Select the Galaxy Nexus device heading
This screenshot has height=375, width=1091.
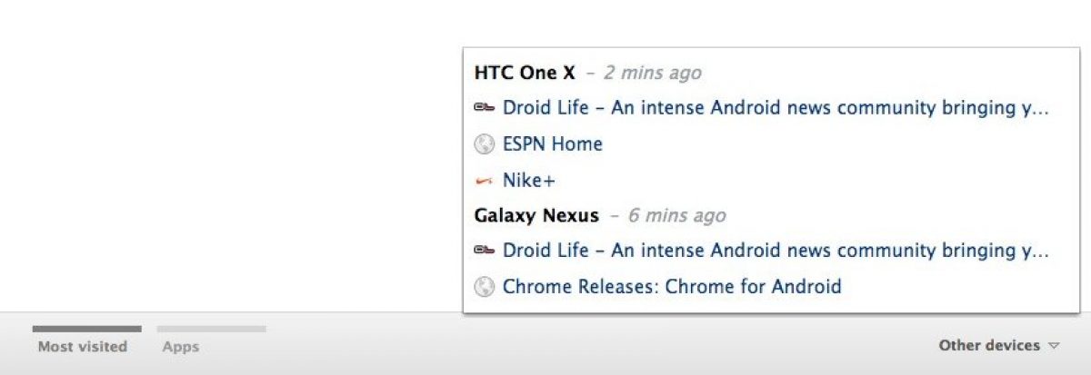click(536, 215)
